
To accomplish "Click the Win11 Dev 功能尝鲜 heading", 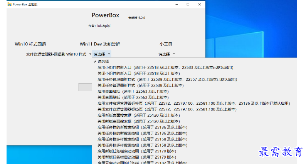I will coord(100,44).
